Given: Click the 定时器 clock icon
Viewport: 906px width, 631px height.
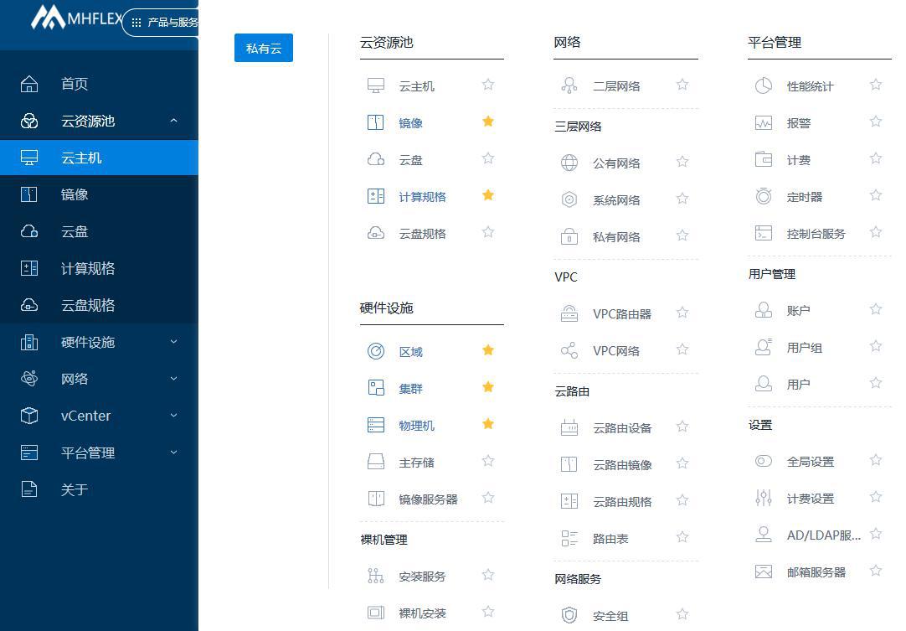Looking at the screenshot, I should click(764, 196).
